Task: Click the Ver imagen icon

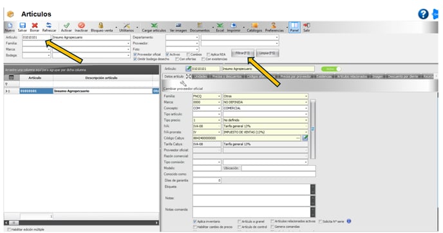Action: [x=178, y=26]
